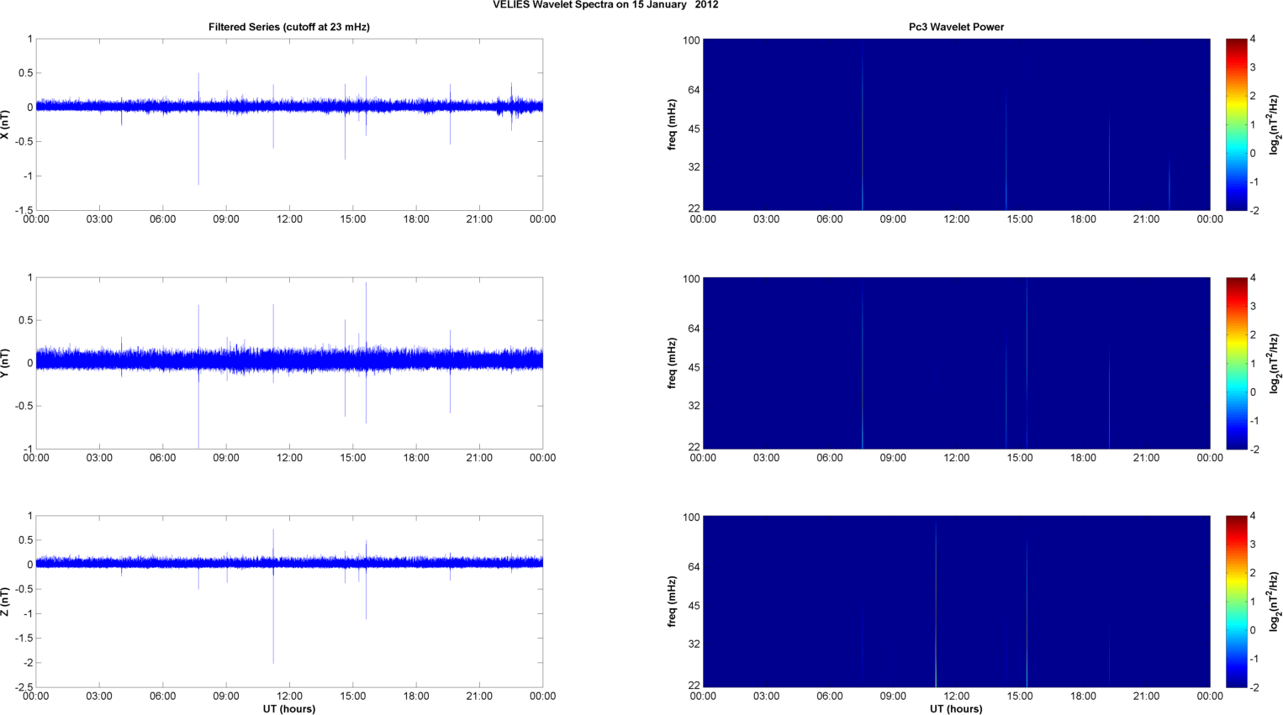Image resolution: width=1283 pixels, height=715 pixels.
Task: Click '4' at top of middle colorbar
Action: (x=1253, y=278)
